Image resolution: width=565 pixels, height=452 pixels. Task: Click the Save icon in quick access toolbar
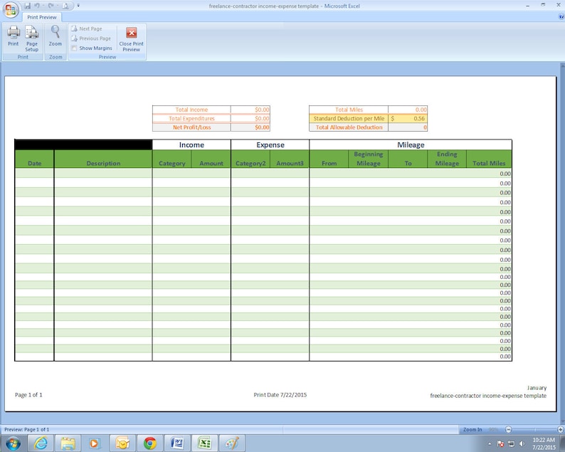coord(28,6)
